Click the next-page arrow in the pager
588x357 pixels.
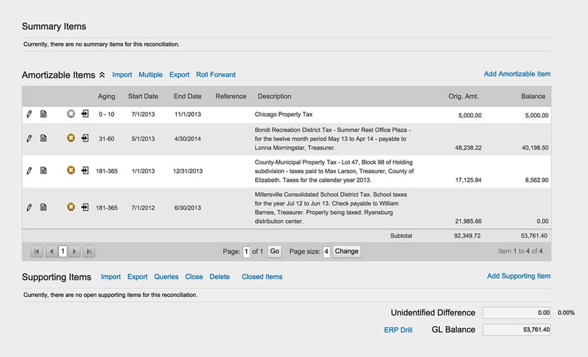point(76,251)
